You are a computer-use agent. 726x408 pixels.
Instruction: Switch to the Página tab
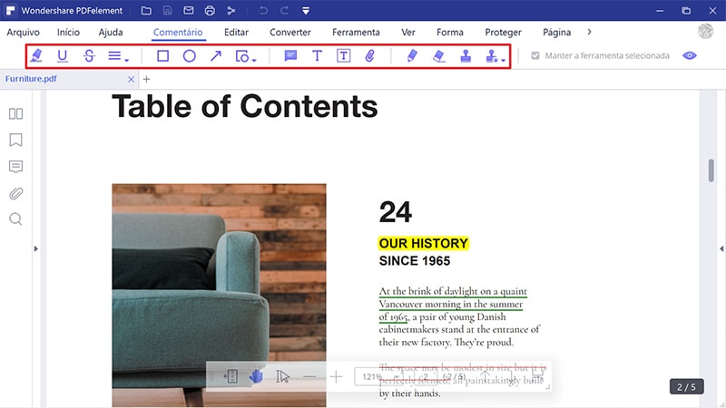point(556,33)
